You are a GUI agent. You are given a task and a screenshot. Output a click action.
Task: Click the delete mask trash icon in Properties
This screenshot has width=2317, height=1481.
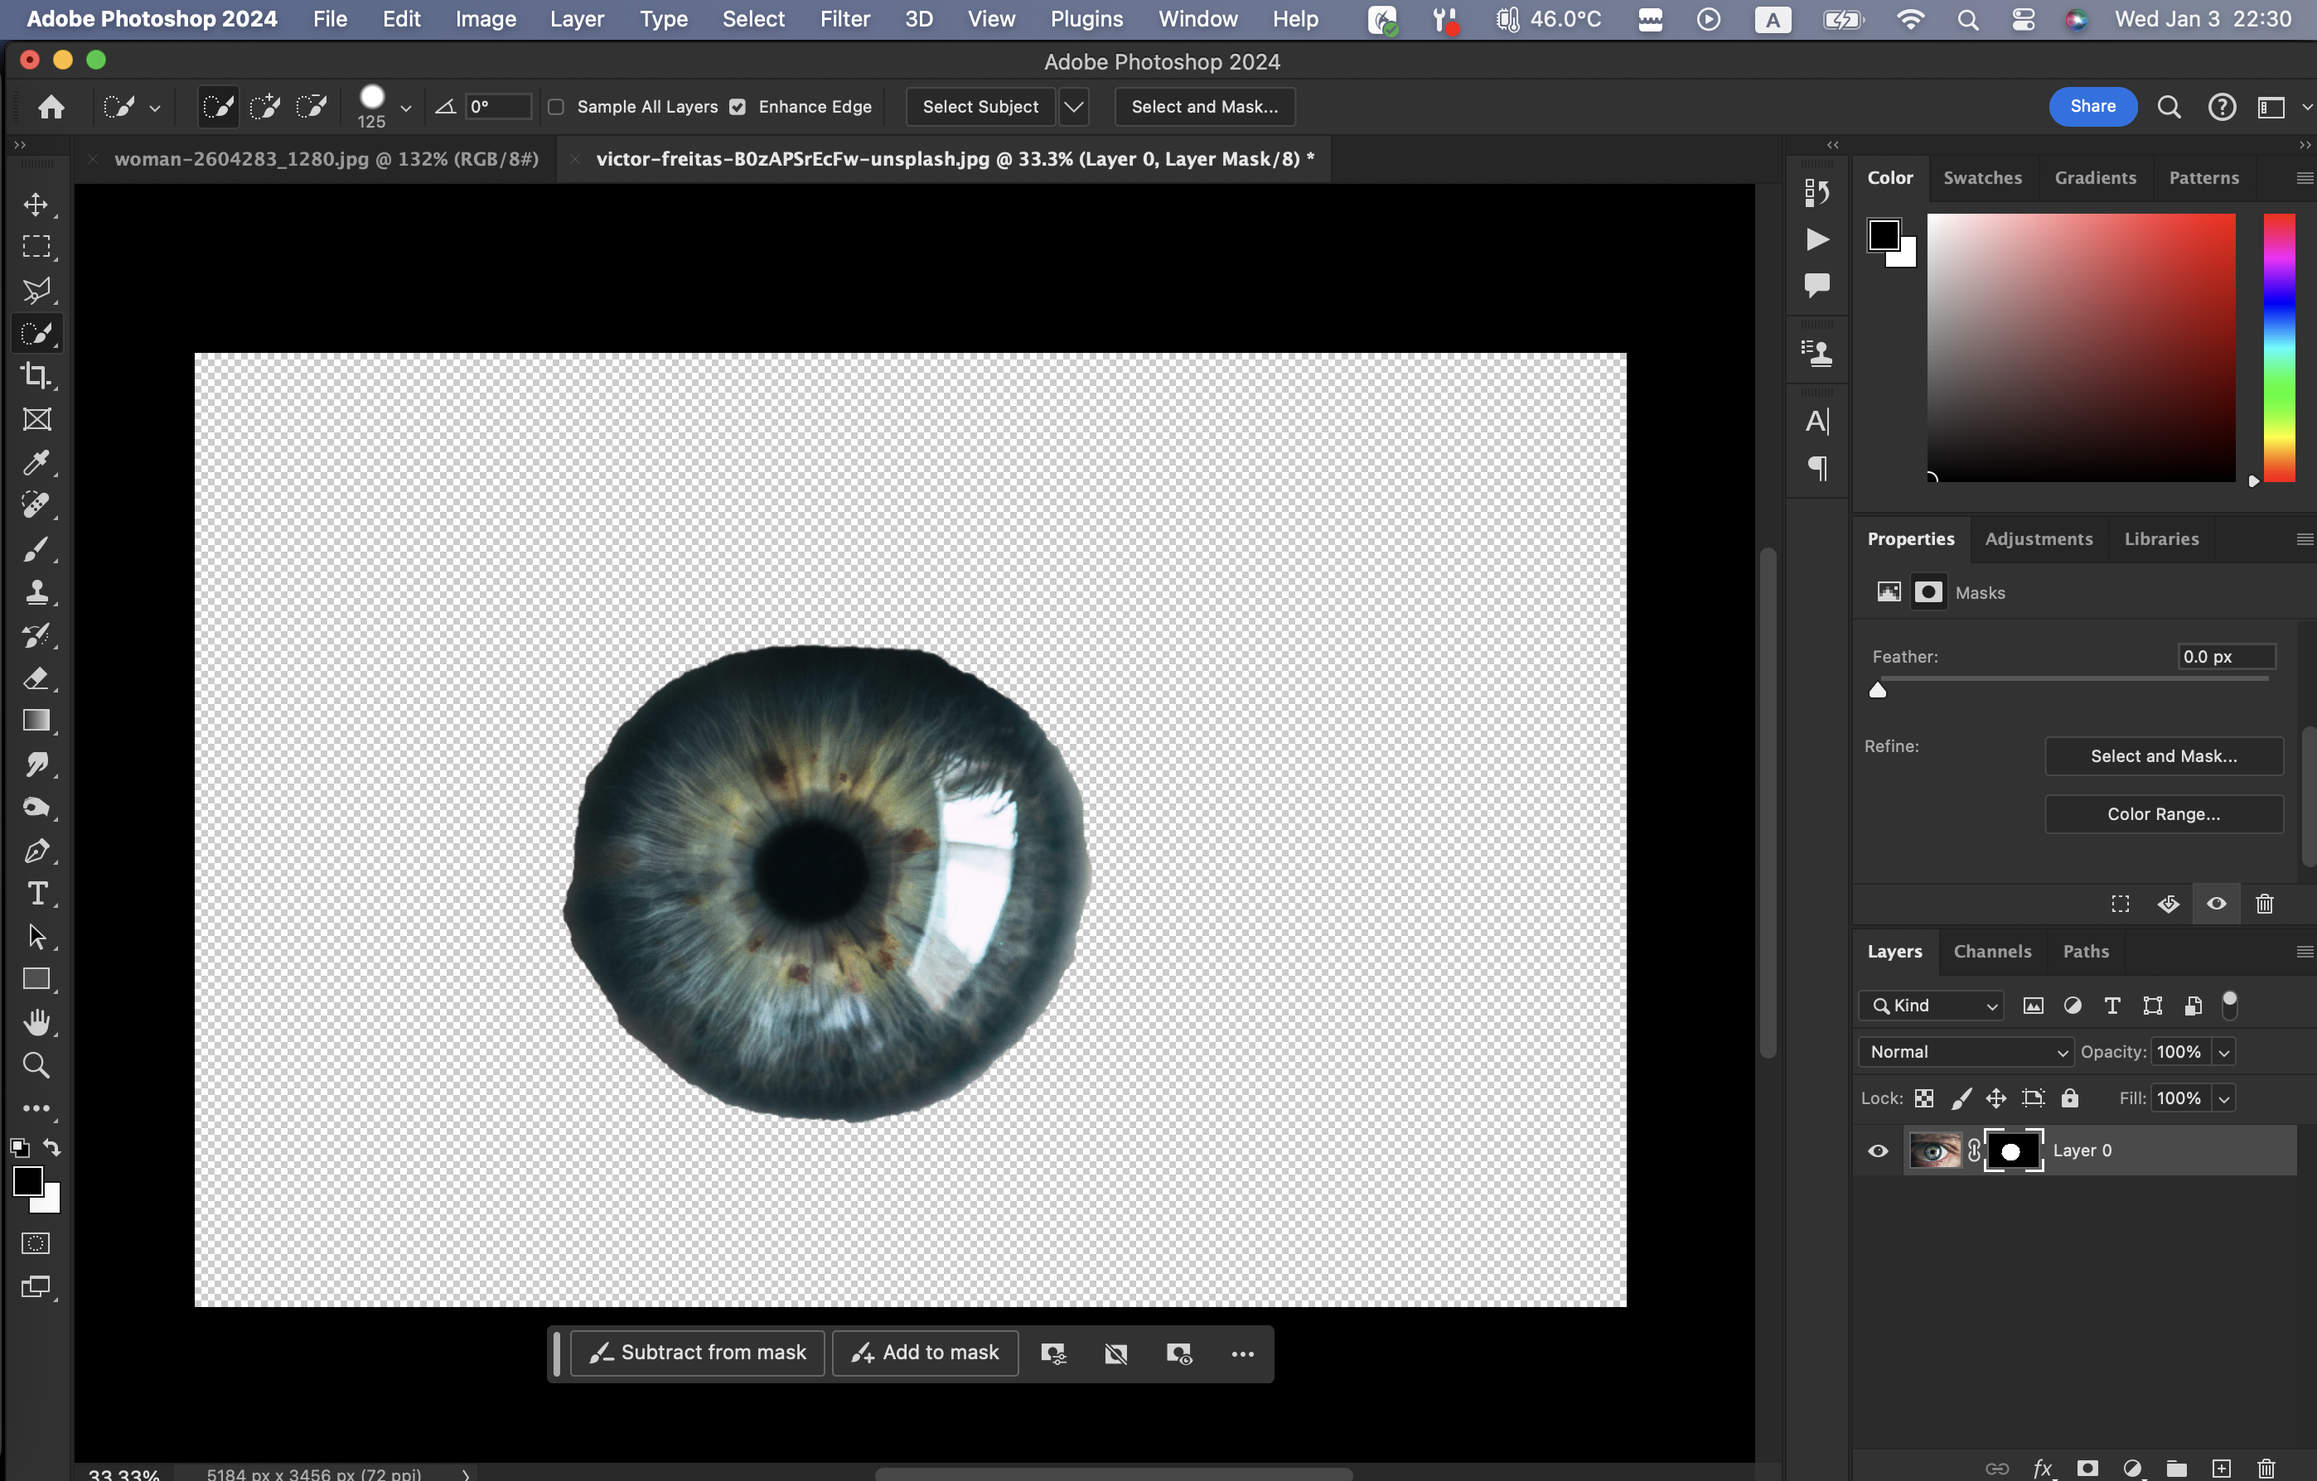point(2264,904)
